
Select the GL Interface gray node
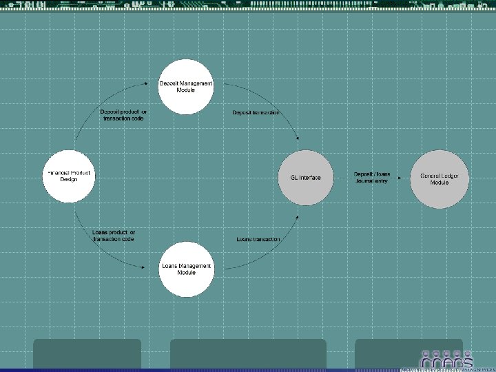pos(306,178)
